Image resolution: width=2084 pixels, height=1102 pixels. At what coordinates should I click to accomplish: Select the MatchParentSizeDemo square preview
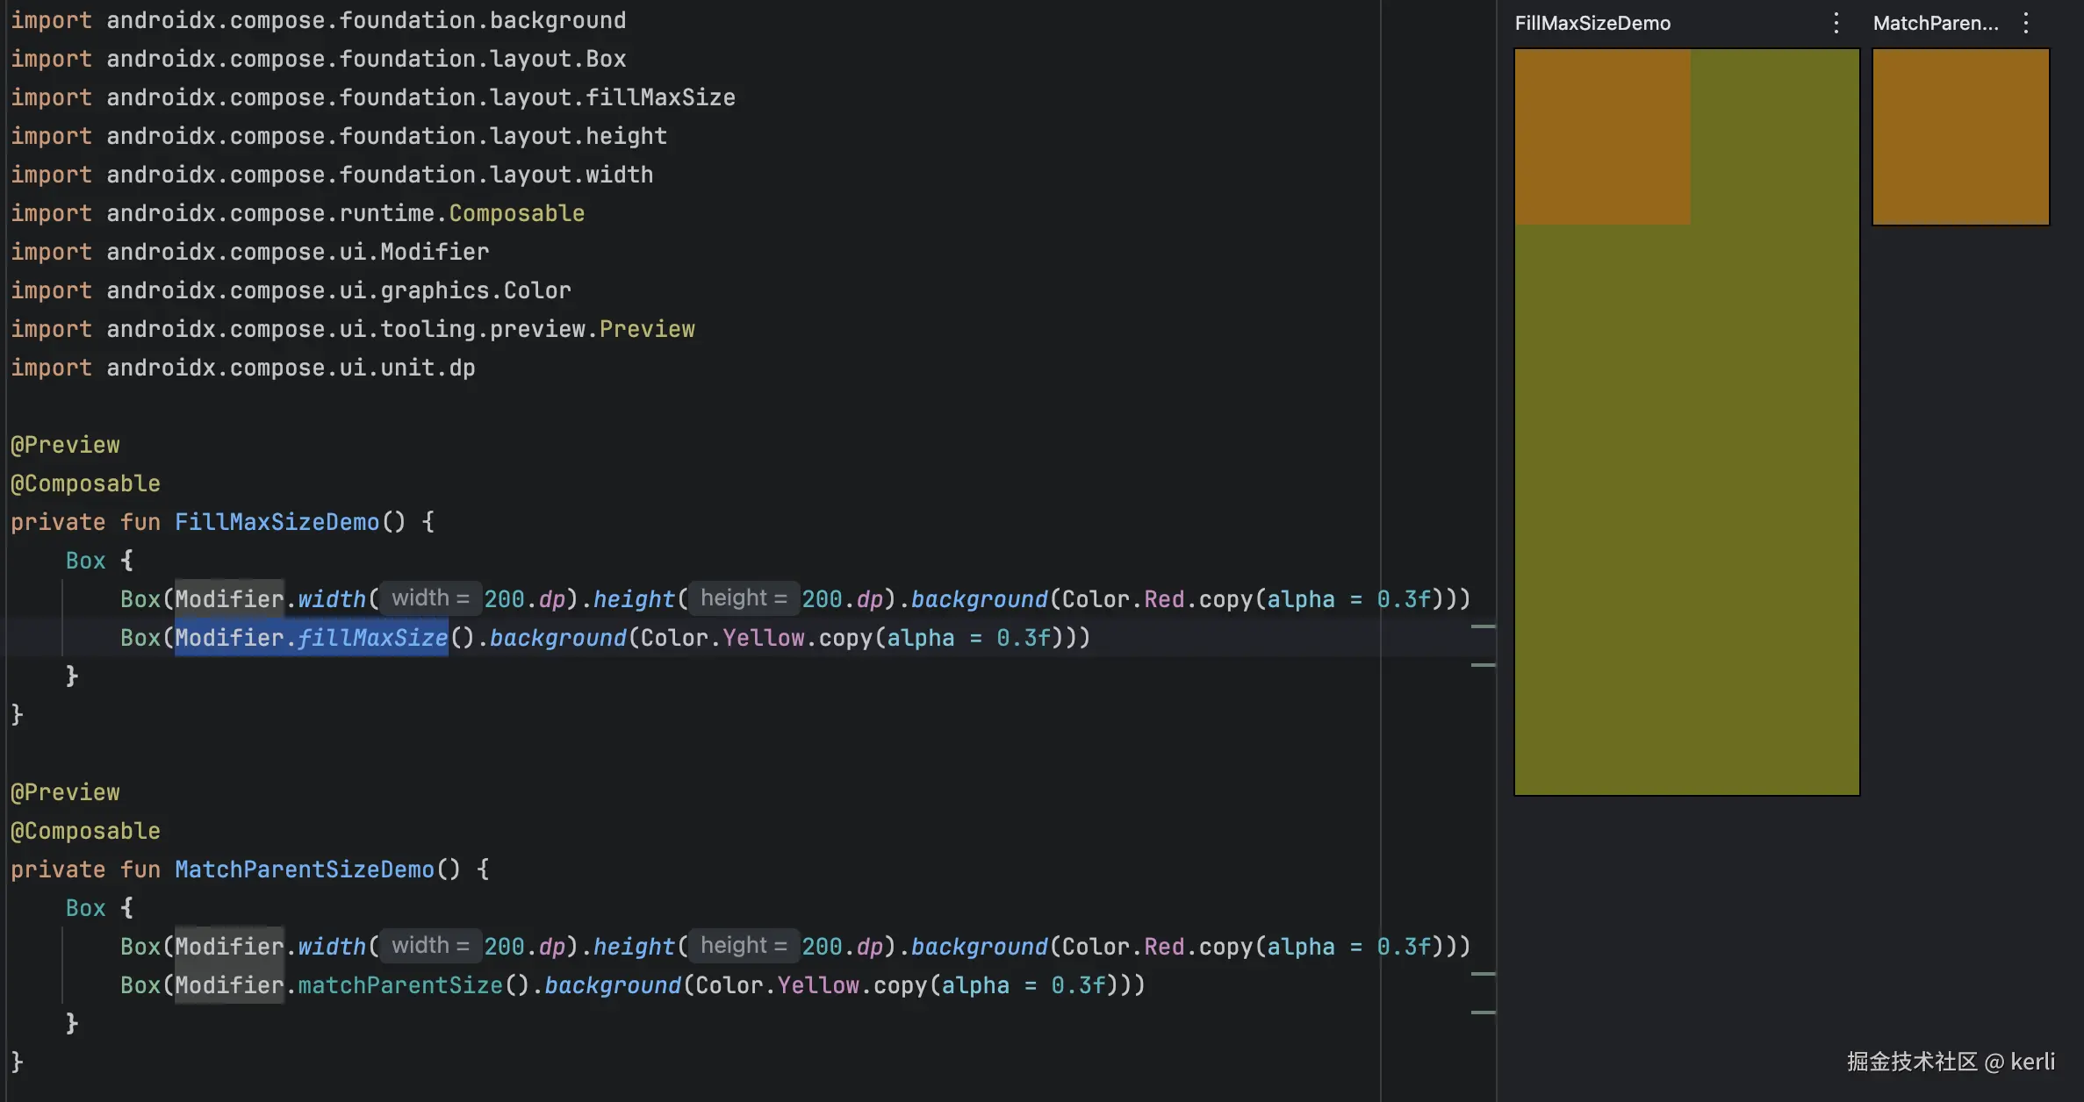pyautogui.click(x=1960, y=137)
